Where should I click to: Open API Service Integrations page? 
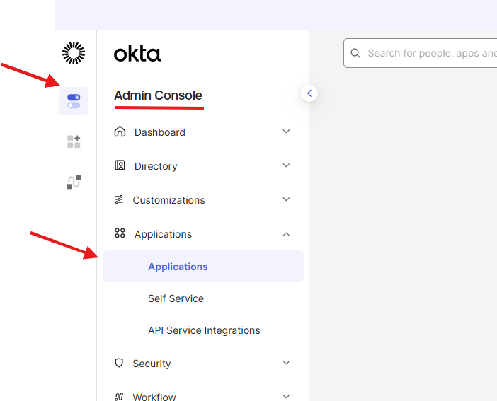204,330
